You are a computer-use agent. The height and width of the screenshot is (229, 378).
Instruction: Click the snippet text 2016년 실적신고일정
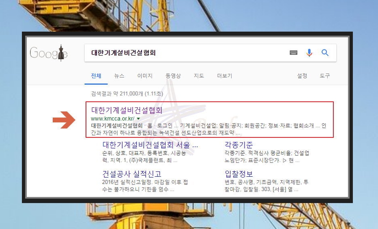point(145,182)
